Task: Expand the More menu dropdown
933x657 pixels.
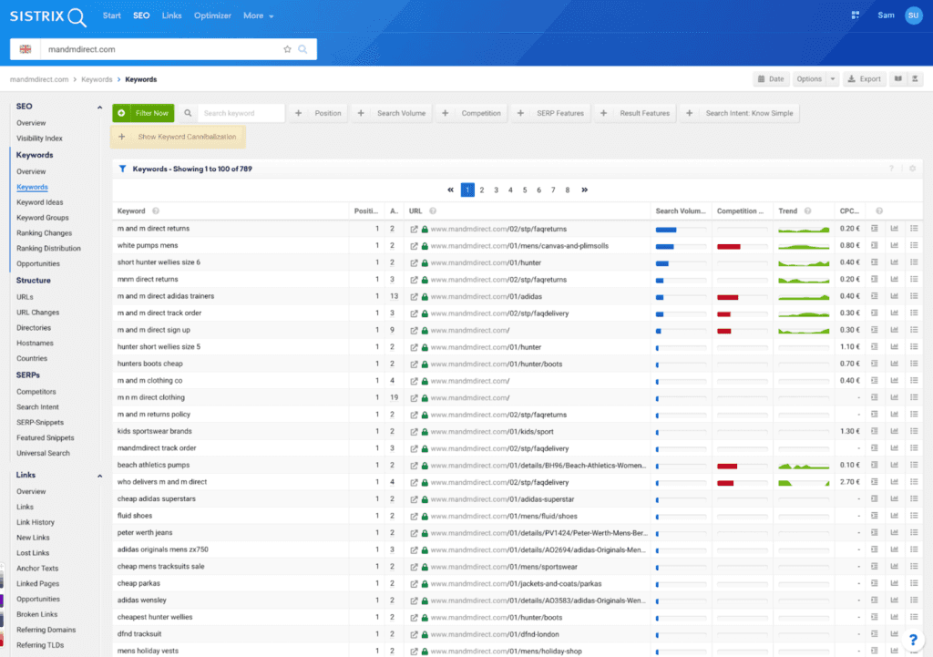Action: pos(258,16)
